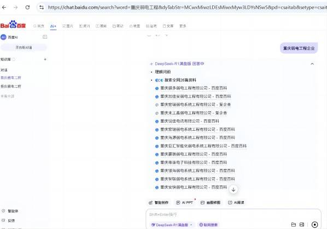Upload image with the picture icon
The width and height of the screenshot is (327, 229).
(302, 225)
